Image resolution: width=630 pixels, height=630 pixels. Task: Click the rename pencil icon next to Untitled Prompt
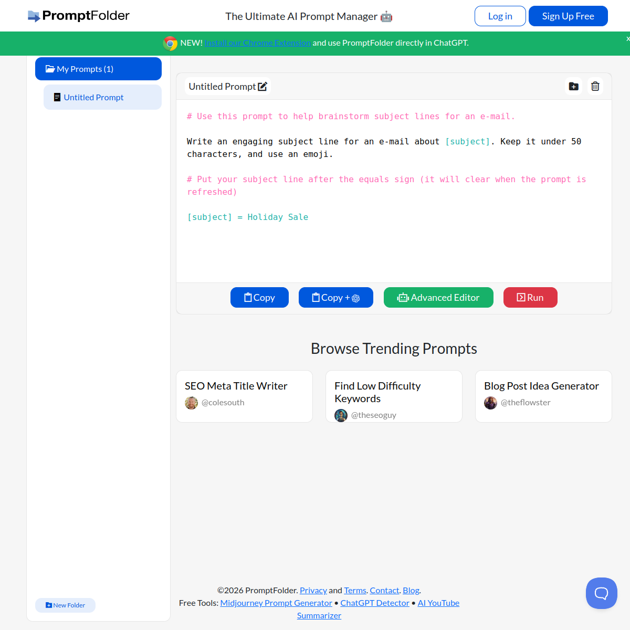[262, 86]
